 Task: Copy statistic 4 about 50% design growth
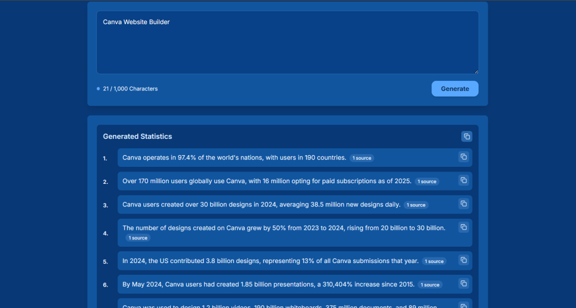point(463,227)
